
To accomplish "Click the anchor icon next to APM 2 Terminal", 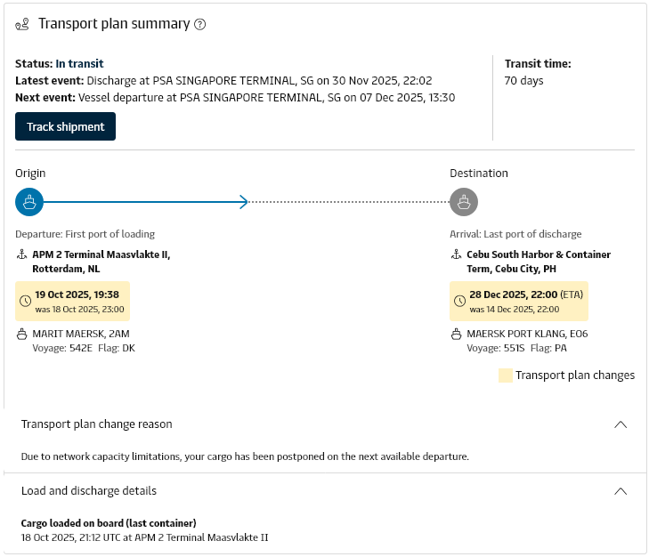I will pyautogui.click(x=21, y=254).
